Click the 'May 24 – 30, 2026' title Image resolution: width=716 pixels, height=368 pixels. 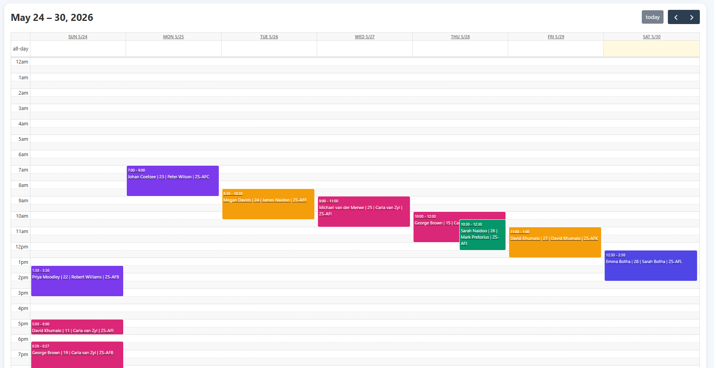[52, 17]
